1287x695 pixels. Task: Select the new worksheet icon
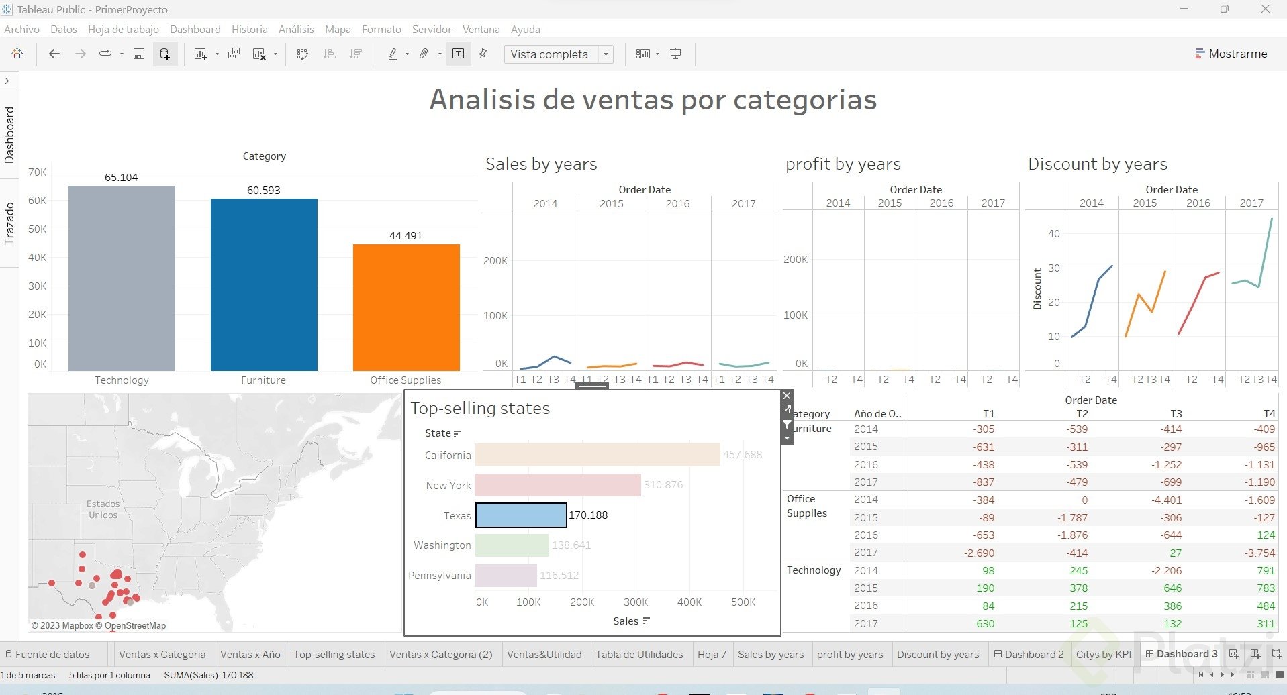click(201, 54)
